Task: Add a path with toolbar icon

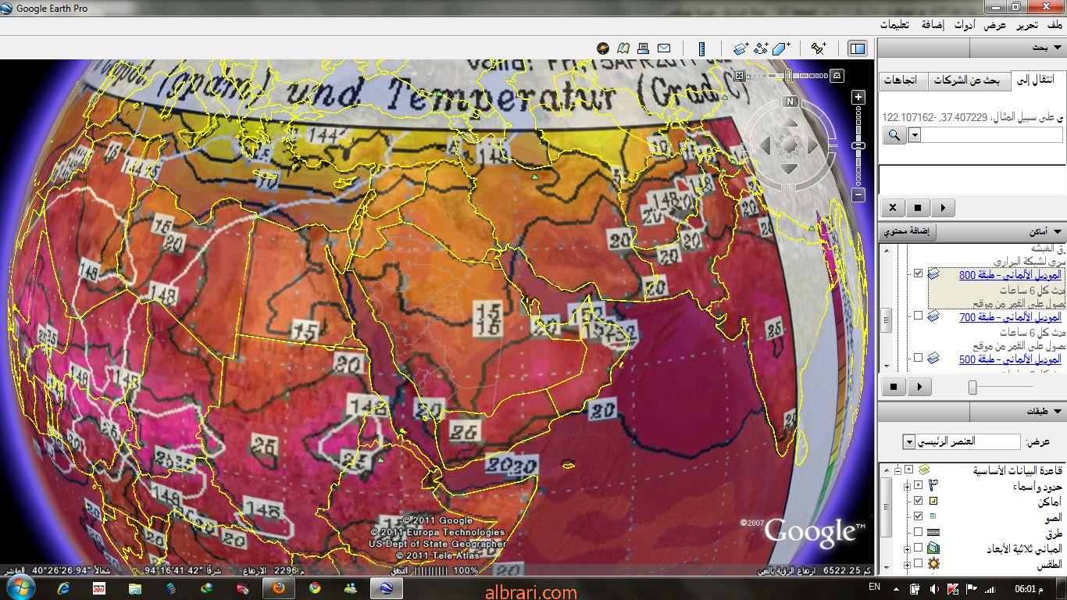Action: tap(761, 48)
